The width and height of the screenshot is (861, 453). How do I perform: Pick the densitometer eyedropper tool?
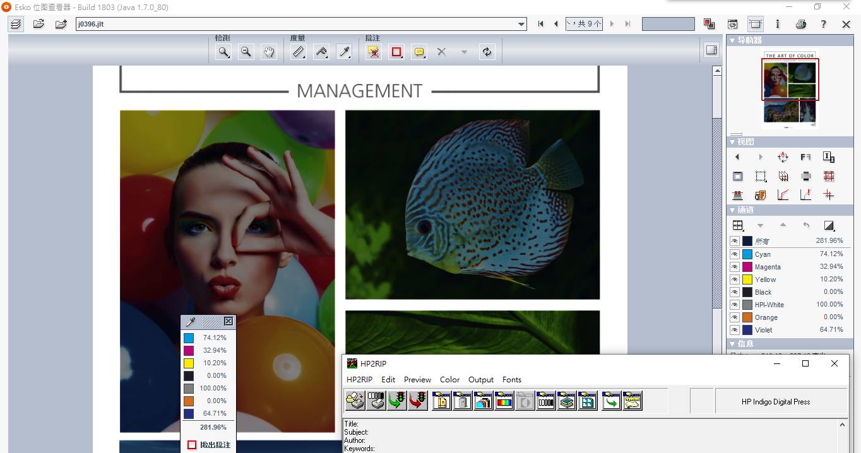pyautogui.click(x=345, y=52)
